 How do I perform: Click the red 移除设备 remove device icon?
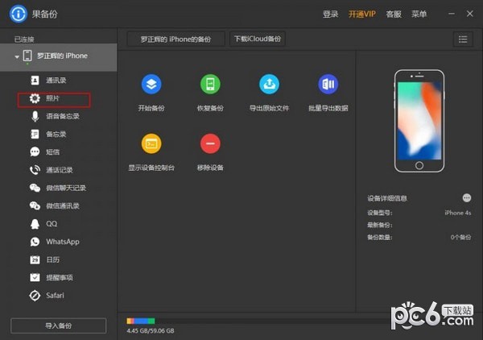coord(211,143)
